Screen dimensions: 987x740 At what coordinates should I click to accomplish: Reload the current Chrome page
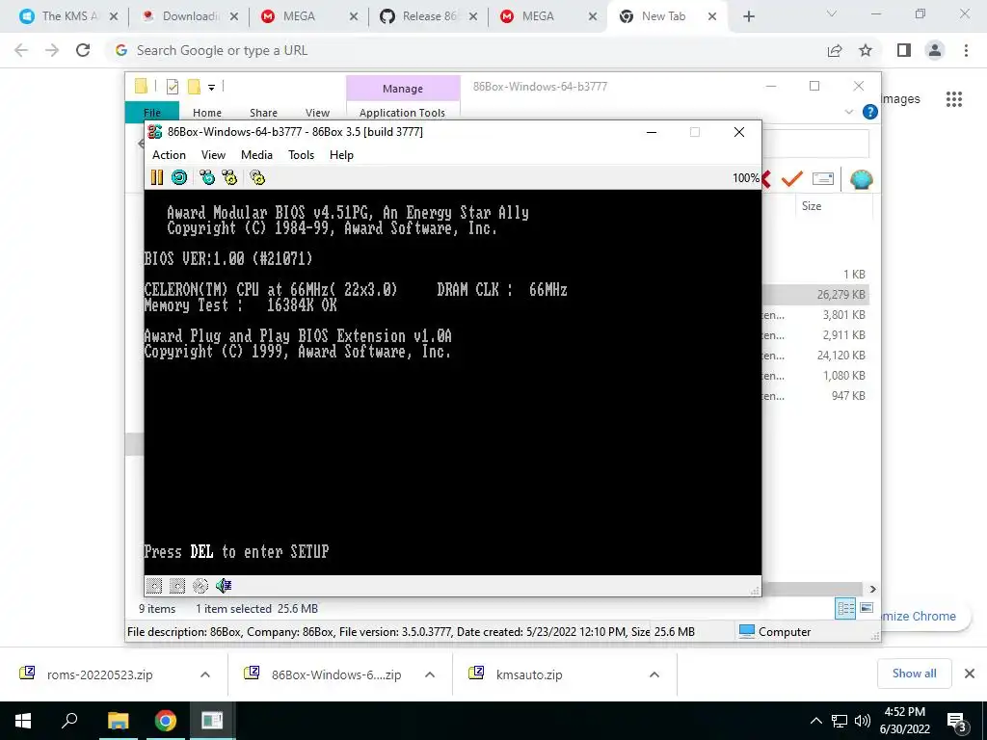click(x=83, y=50)
